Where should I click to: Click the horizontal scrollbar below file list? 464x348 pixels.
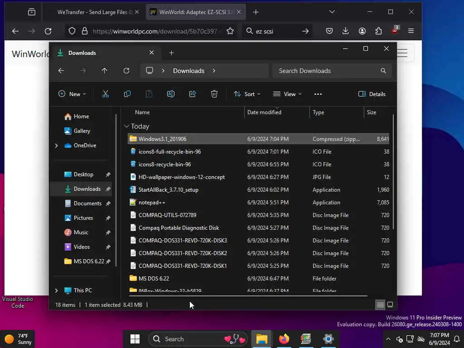pyautogui.click(x=248, y=295)
